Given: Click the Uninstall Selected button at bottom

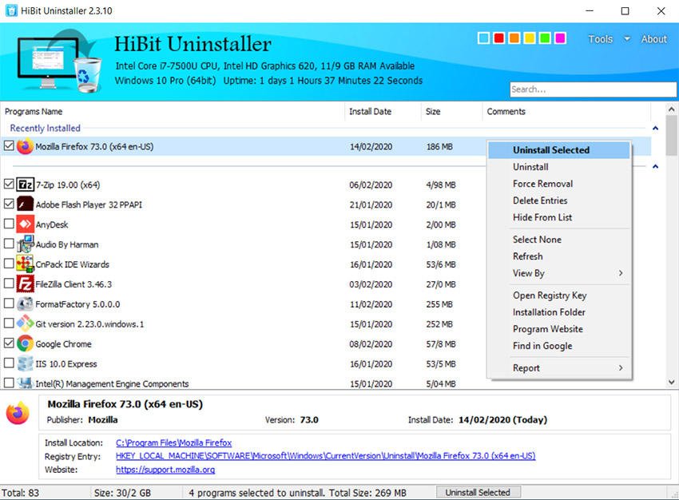Looking at the screenshot, I should tap(478, 492).
